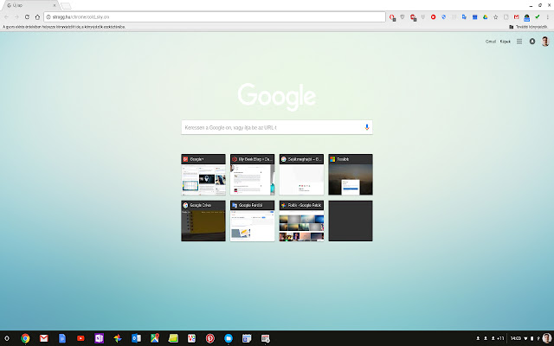Viewport: 554px width, 346px height.
Task: Open the red Opera-style extension icon
Action: [392, 17]
